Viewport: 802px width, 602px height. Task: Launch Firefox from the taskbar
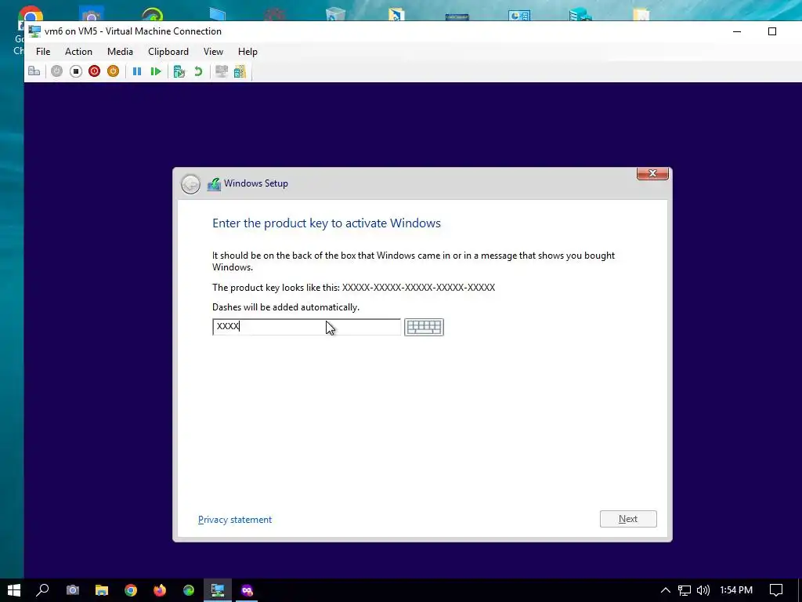coord(160,590)
